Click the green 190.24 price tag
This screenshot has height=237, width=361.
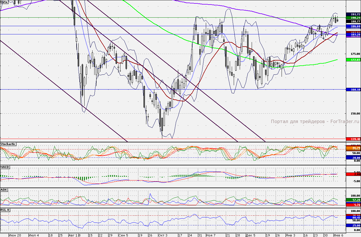point(353,18)
